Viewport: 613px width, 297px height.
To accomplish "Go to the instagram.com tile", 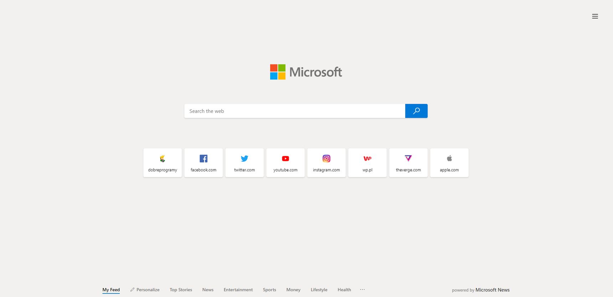I will [x=326, y=163].
